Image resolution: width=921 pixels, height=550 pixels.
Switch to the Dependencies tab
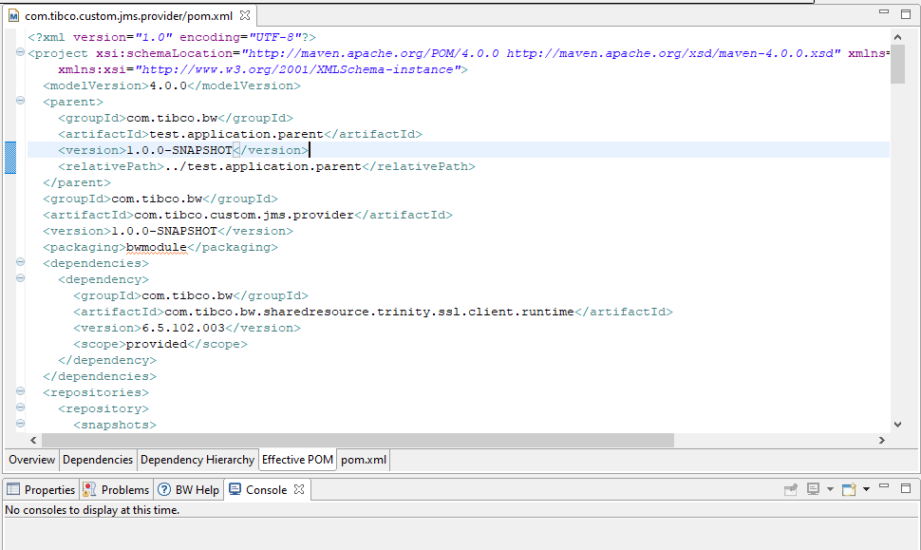pyautogui.click(x=98, y=460)
